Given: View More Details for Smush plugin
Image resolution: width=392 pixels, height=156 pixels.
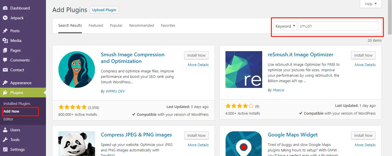Looking at the screenshot, I should click(x=198, y=65).
